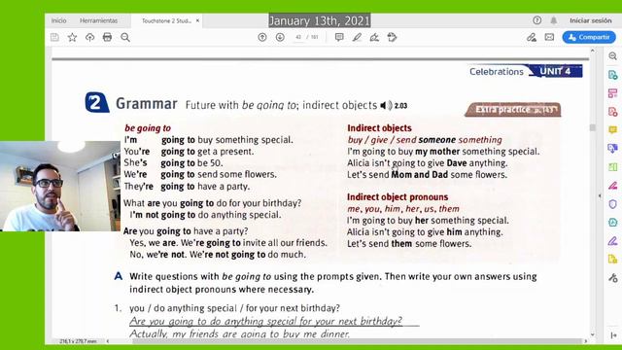
Task: Click the January 13th, 2021 caption
Action: click(x=320, y=20)
